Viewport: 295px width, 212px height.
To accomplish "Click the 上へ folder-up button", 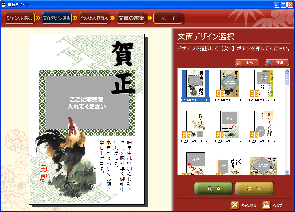I will click(247, 63).
